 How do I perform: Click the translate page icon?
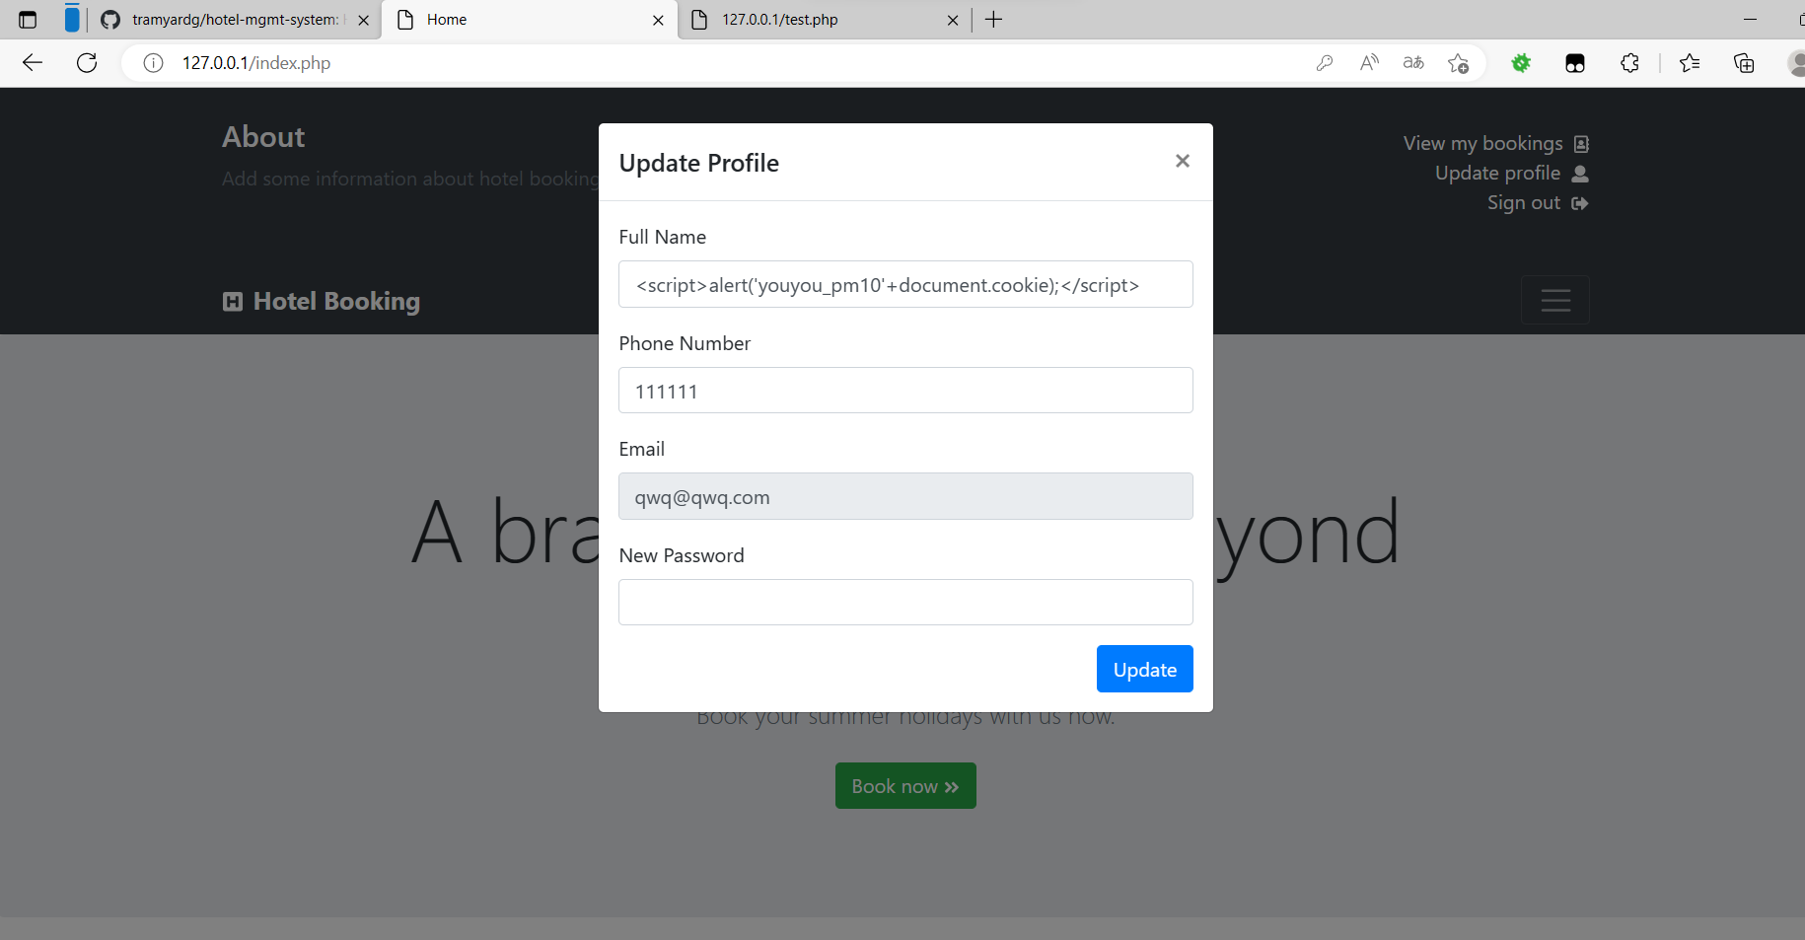(x=1413, y=63)
